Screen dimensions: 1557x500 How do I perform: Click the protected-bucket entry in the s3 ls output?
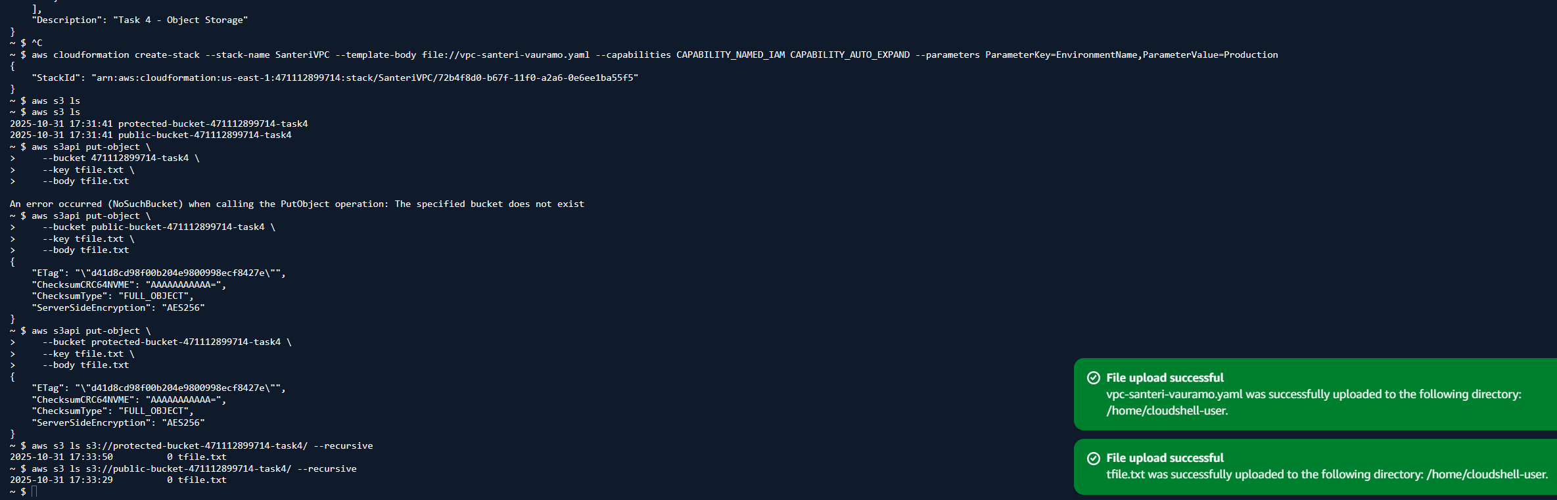coord(213,124)
